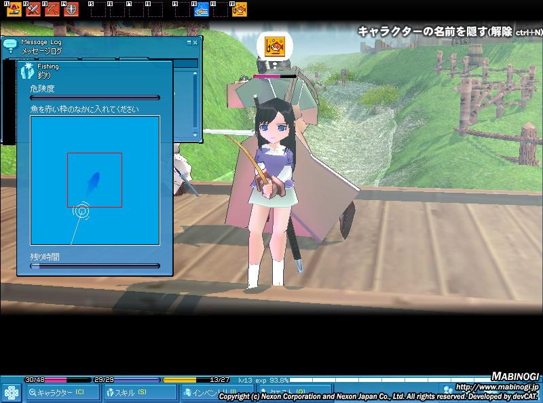Click the empty F9 hotkey slot
The height and width of the screenshot is (403, 543).
click(183, 9)
